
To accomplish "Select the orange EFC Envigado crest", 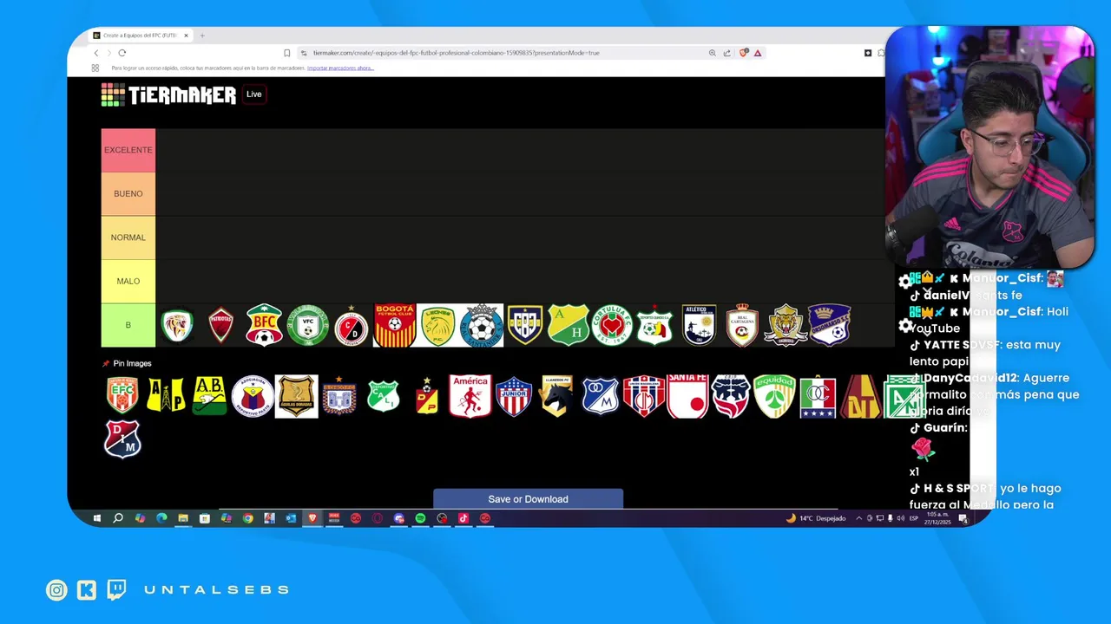I will point(122,396).
